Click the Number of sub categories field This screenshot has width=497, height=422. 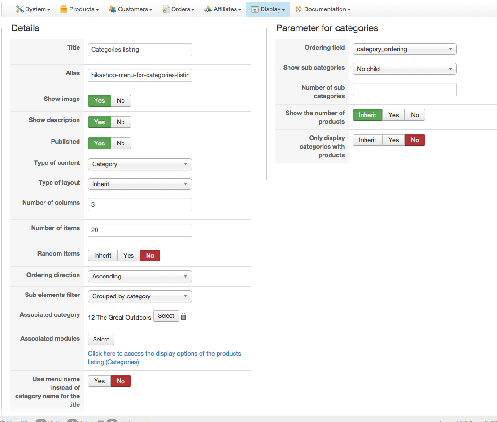405,90
